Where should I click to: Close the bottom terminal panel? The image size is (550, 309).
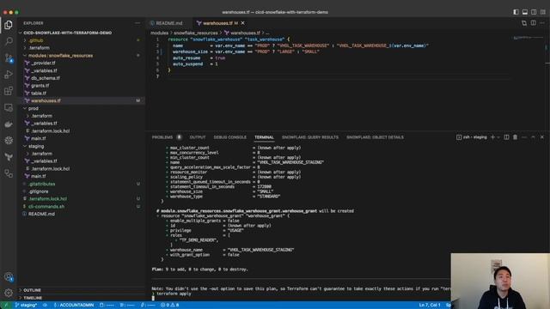point(542,137)
